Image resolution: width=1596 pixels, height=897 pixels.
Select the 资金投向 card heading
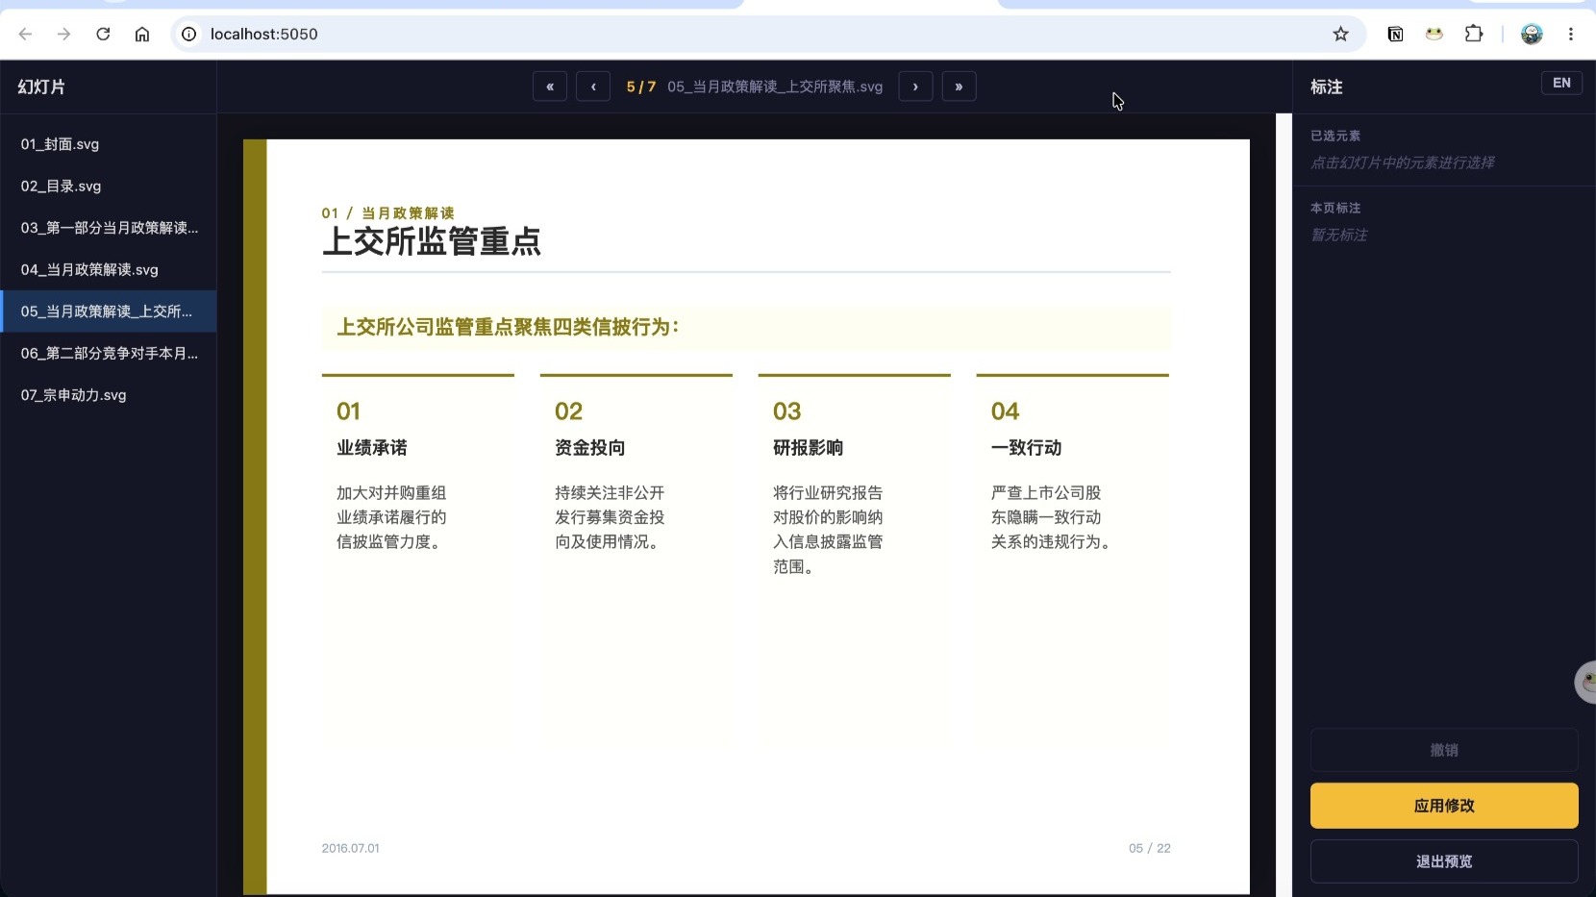tap(590, 448)
